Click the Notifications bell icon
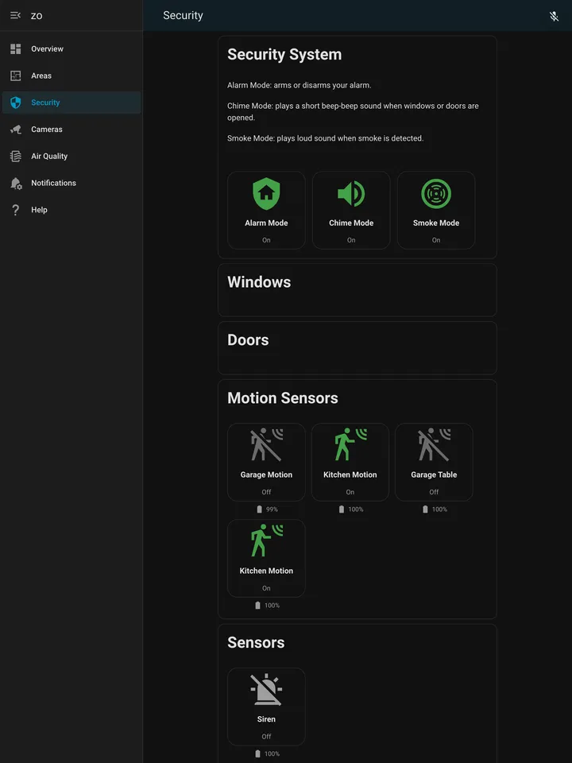The height and width of the screenshot is (763, 572). click(x=16, y=183)
